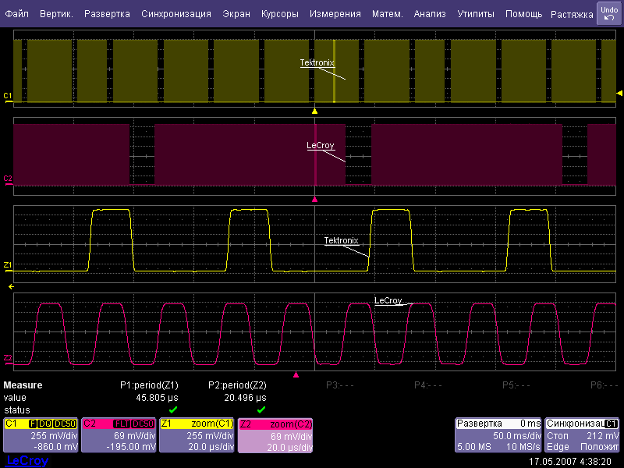Open the Файл menu

tap(17, 14)
